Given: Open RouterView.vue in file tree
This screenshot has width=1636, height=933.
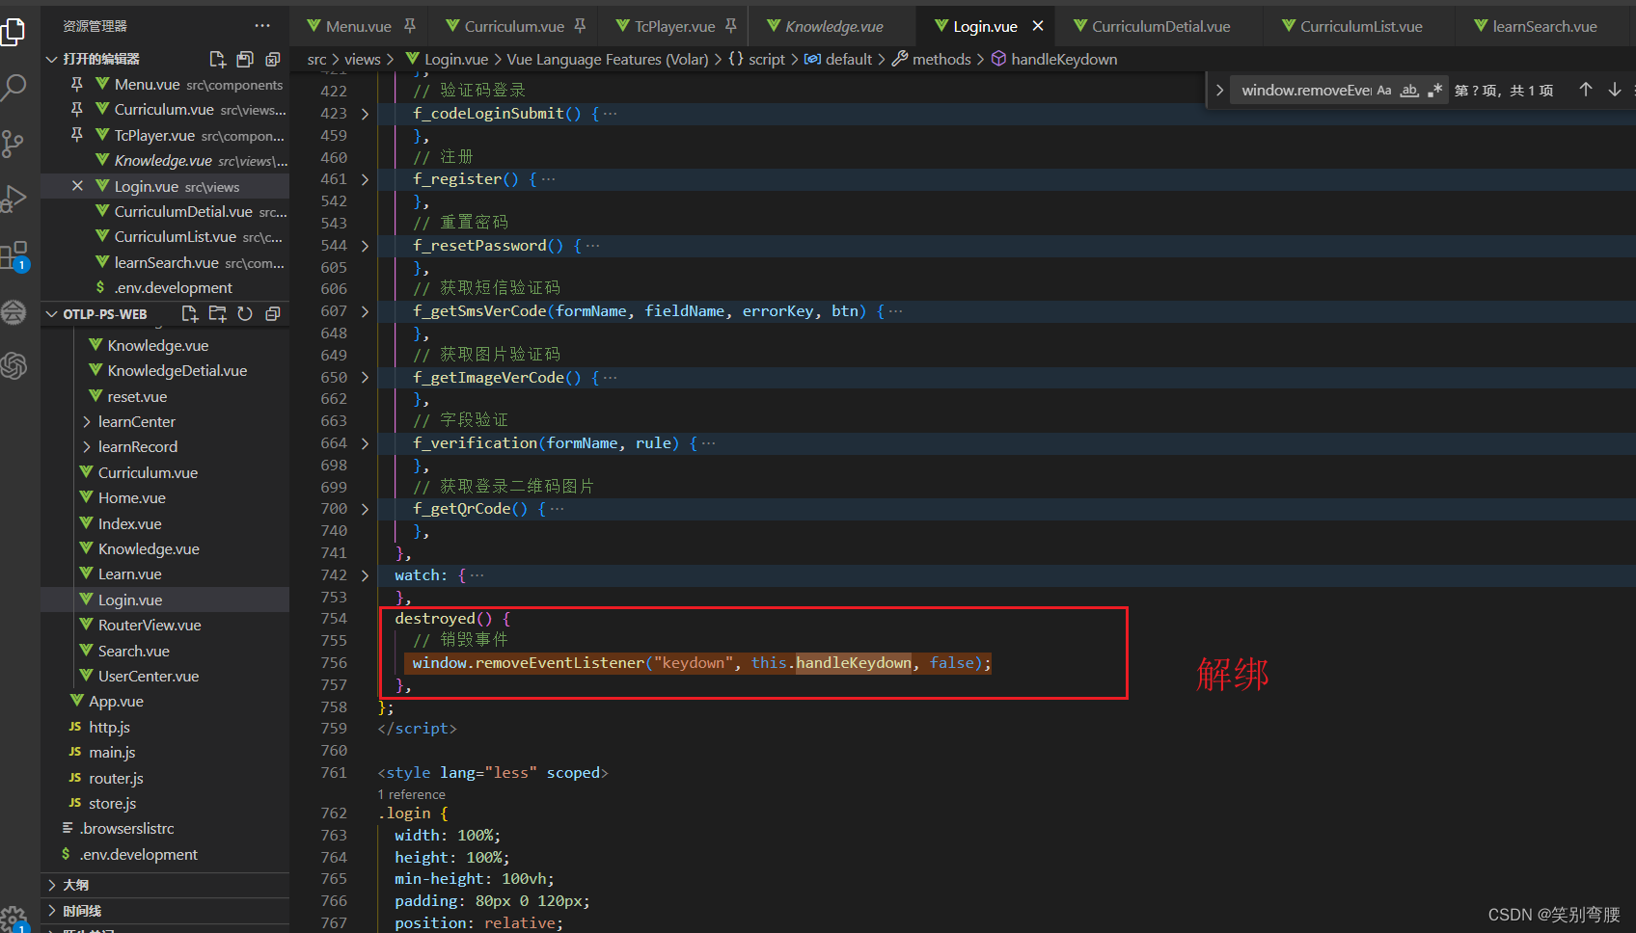Looking at the screenshot, I should [x=150, y=626].
